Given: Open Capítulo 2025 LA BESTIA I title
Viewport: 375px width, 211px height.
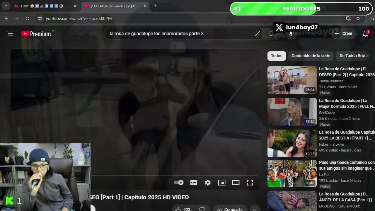Looking at the screenshot, I should (x=347, y=135).
